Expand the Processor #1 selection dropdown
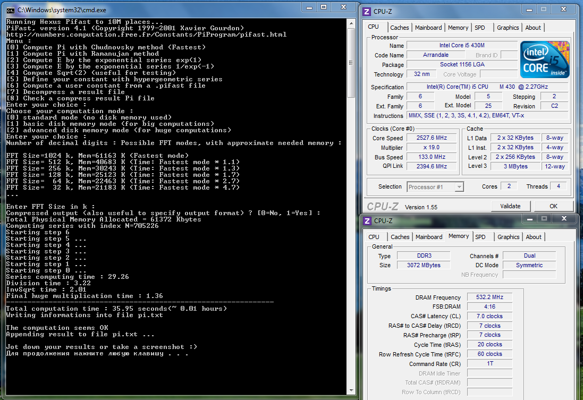This screenshot has width=583, height=400. (460, 187)
